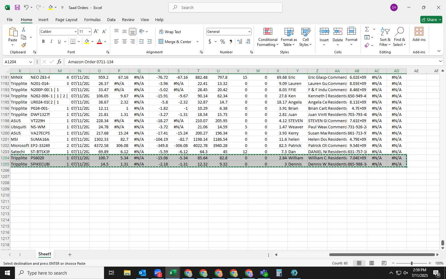Click Format as Table
The width and height of the screenshot is (446, 279).
click(289, 37)
